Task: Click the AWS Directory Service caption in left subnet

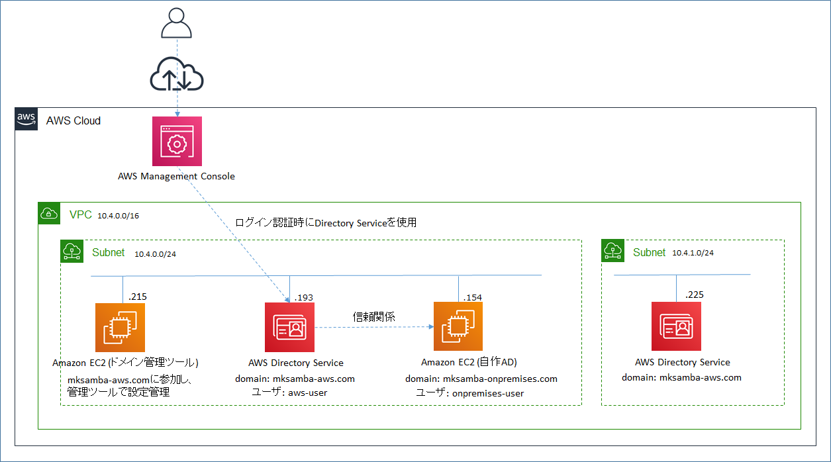Action: (x=296, y=363)
